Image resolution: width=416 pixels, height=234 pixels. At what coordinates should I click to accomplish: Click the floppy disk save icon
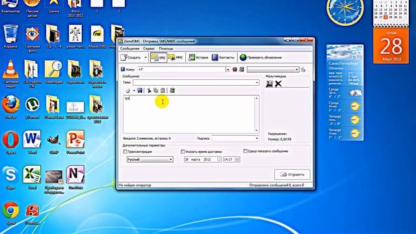(140, 91)
